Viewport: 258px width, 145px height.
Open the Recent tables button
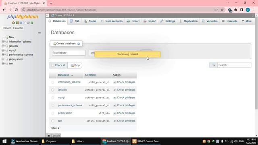coord(6,28)
